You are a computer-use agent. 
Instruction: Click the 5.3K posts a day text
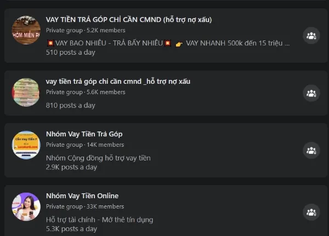coord(71,229)
